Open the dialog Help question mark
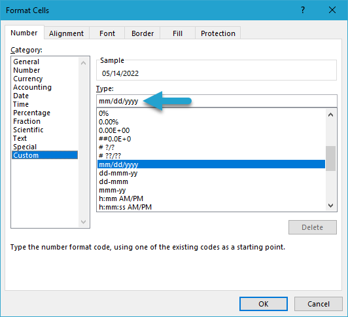 pyautogui.click(x=303, y=10)
